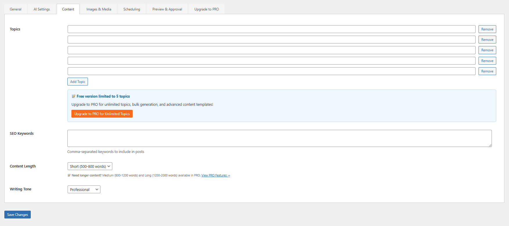Click the Upgrade to PRO tab

pyautogui.click(x=207, y=9)
